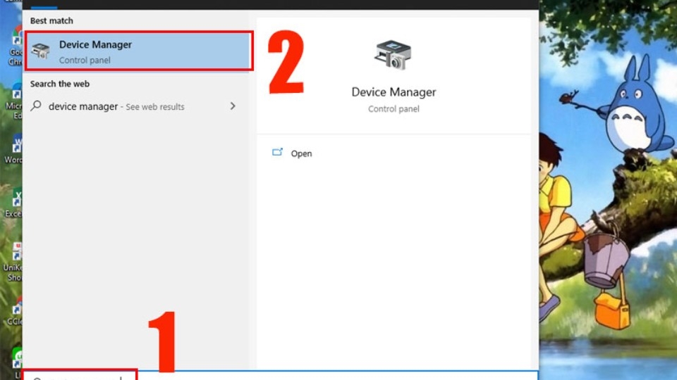This screenshot has height=380, width=677.
Task: Select 'device manager' web search suggestion
Action: (134, 106)
